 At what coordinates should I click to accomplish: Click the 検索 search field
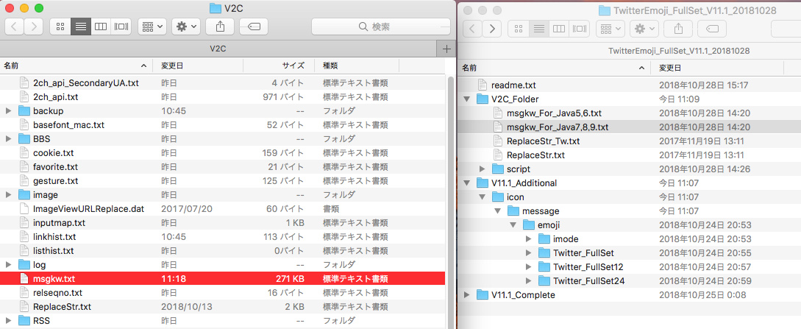(x=381, y=26)
